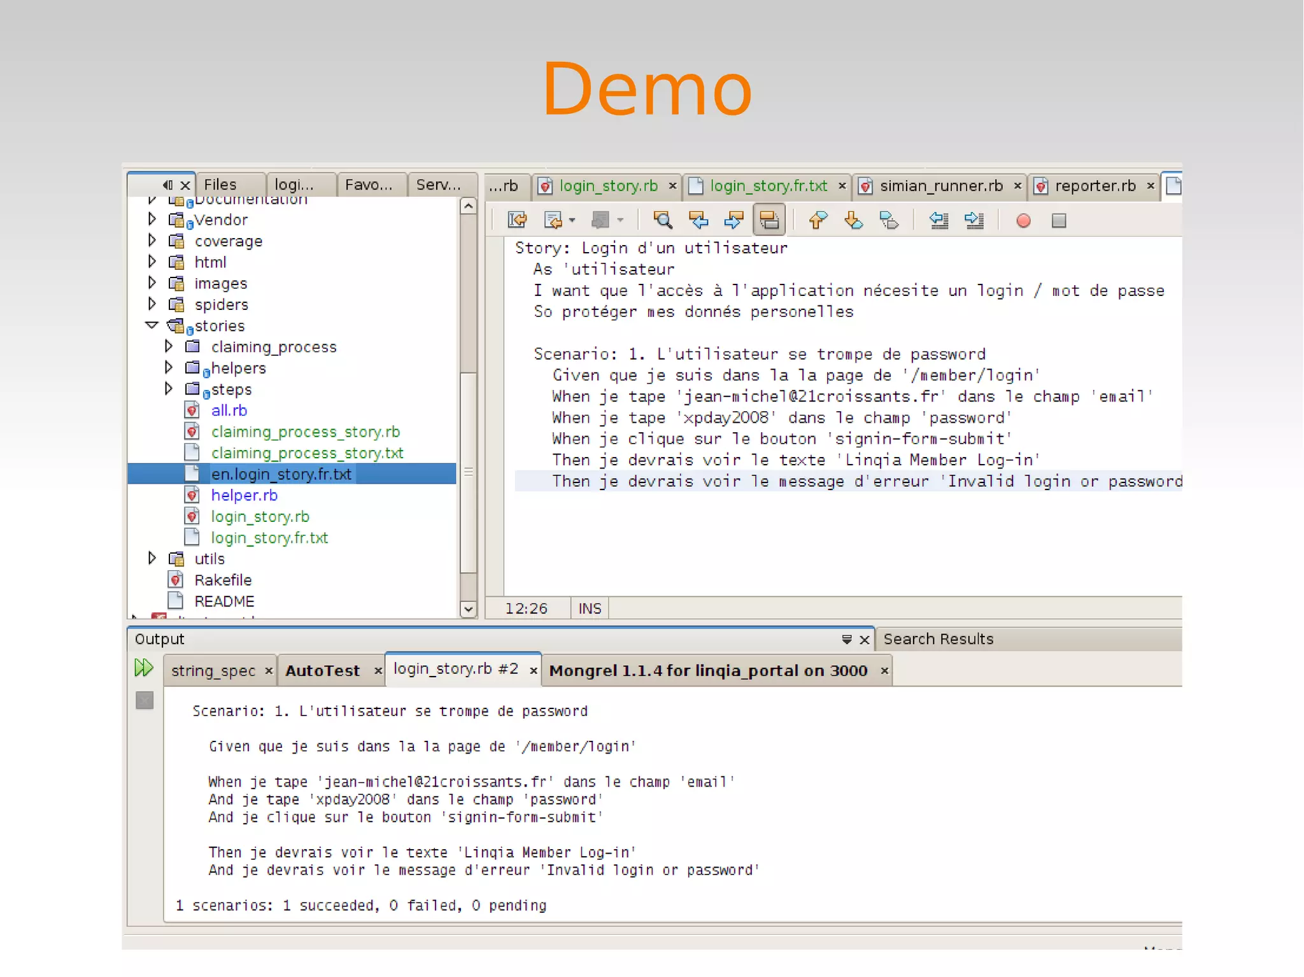Click the Stop Macro Recording square
Viewport: 1304px width, 977px height.
(x=1058, y=220)
